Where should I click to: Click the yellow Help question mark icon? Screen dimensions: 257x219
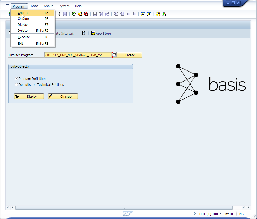(x=158, y=14)
